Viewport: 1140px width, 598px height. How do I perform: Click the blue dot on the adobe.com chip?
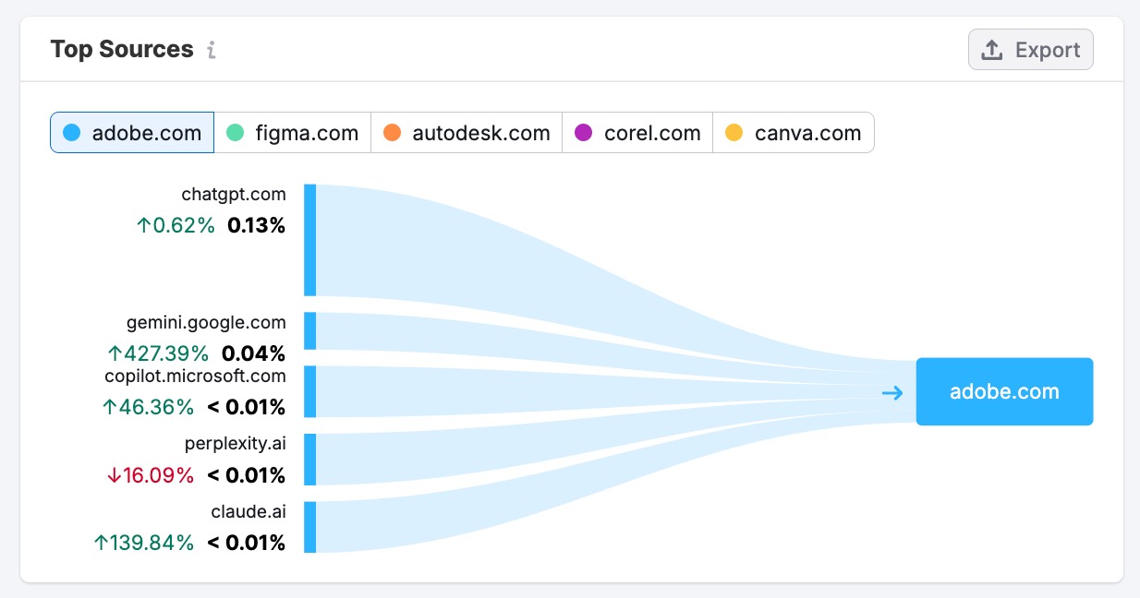click(x=71, y=132)
